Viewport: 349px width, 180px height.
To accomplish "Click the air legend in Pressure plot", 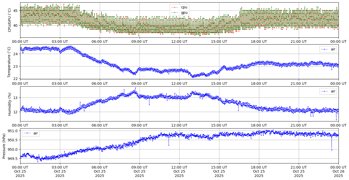I will click(x=31, y=133).
